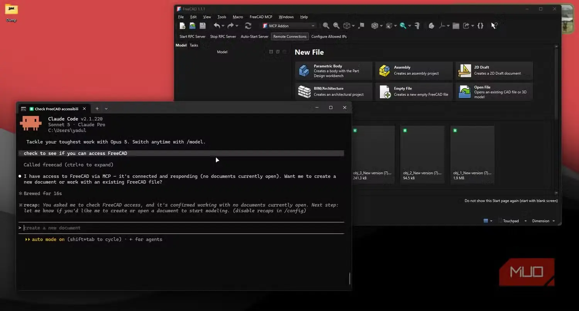
Task: Close the 'Check FreeCAD accessibili' terminal tab
Action: coord(84,109)
